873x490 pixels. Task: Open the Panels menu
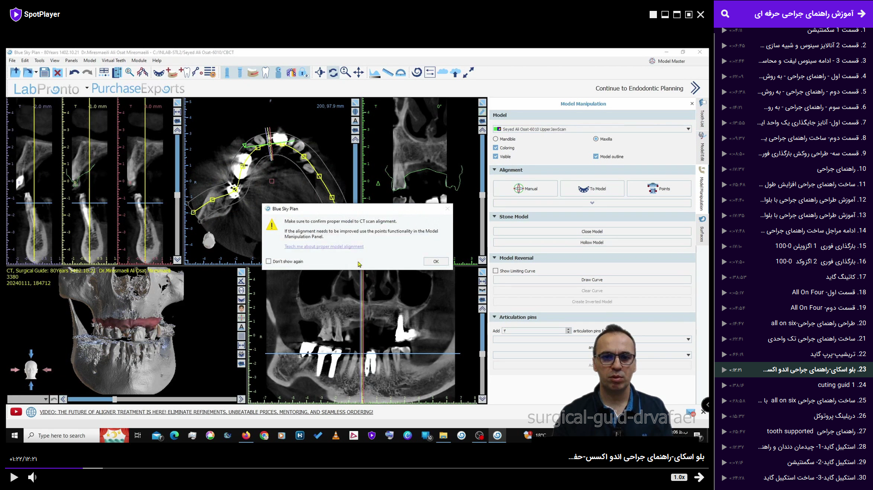(x=71, y=60)
